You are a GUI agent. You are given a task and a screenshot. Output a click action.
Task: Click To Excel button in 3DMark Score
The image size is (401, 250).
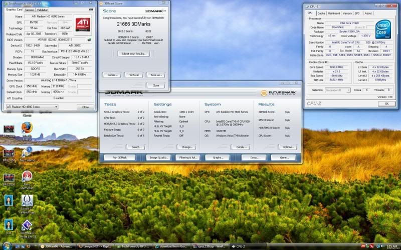coord(133,75)
